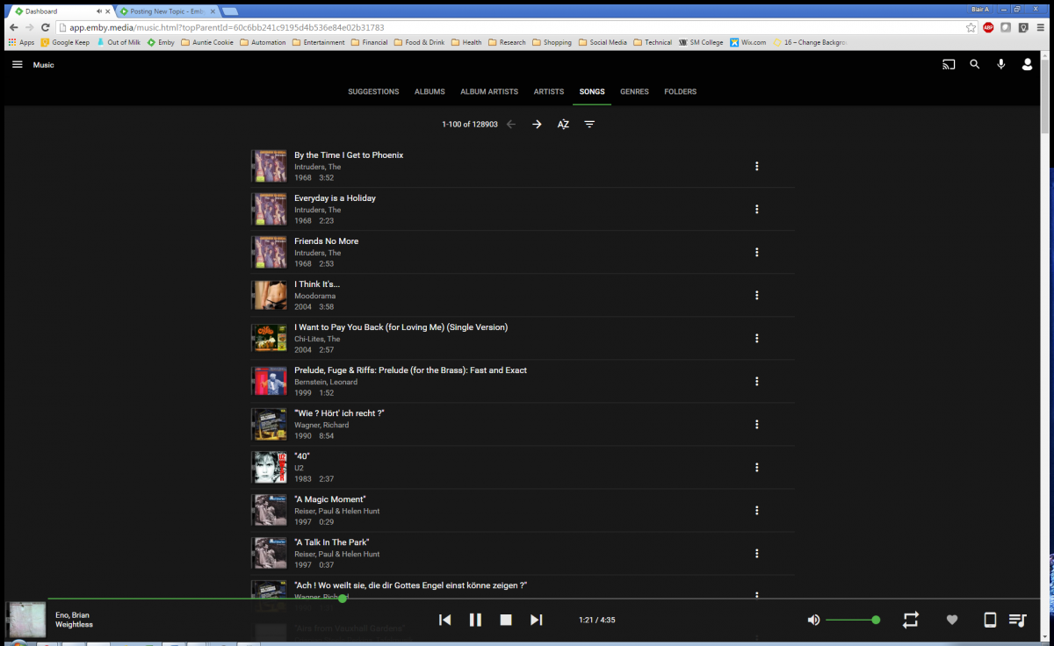Switch to the Suggestions tab

(x=373, y=92)
